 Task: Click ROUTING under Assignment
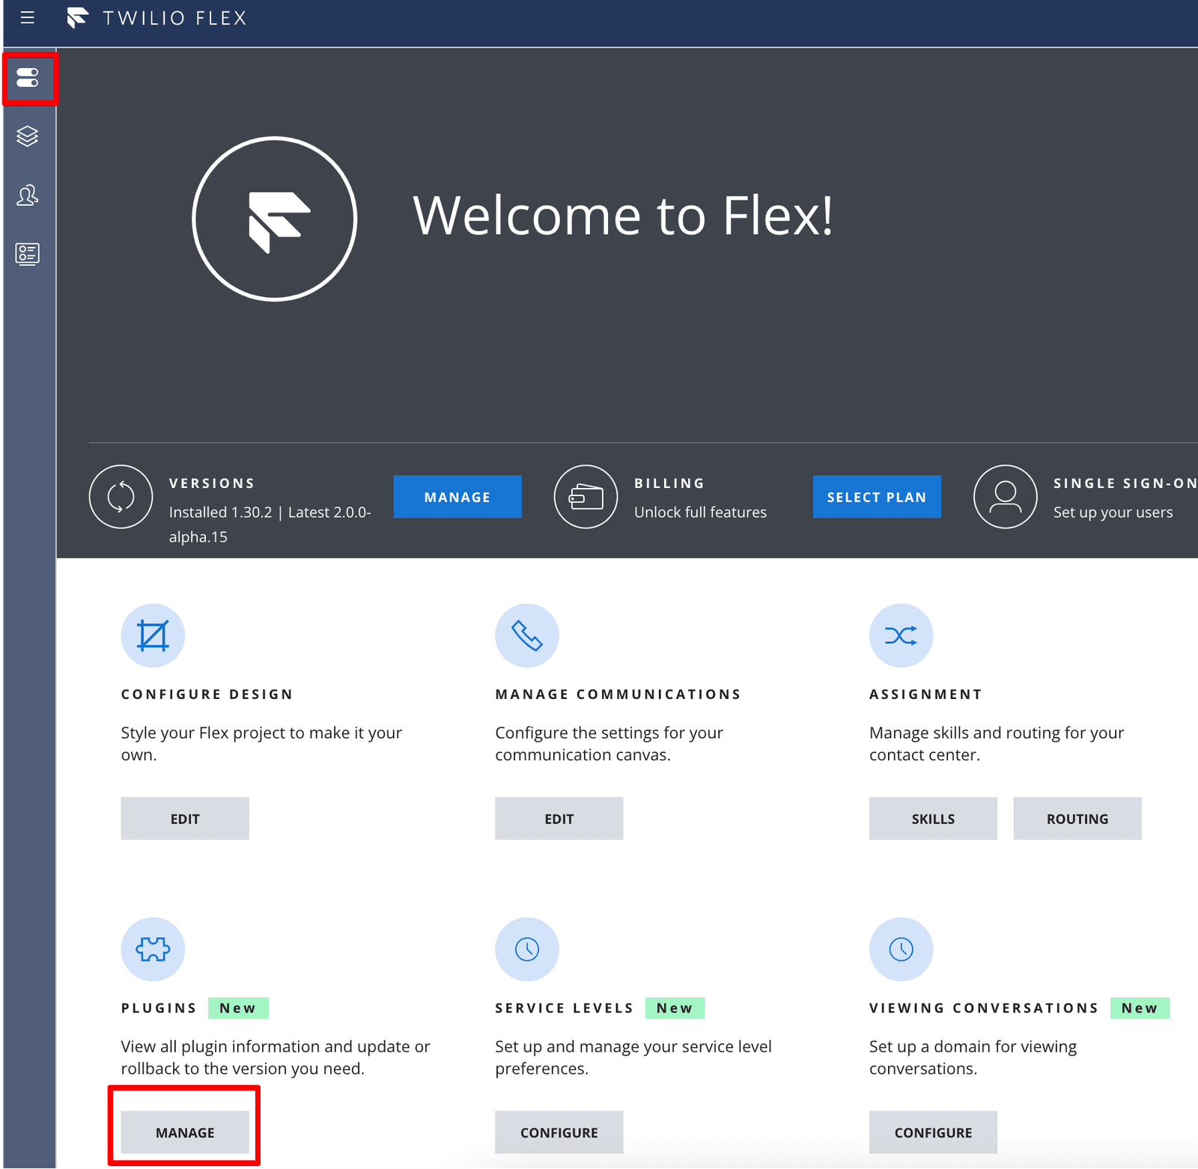coord(1077,818)
